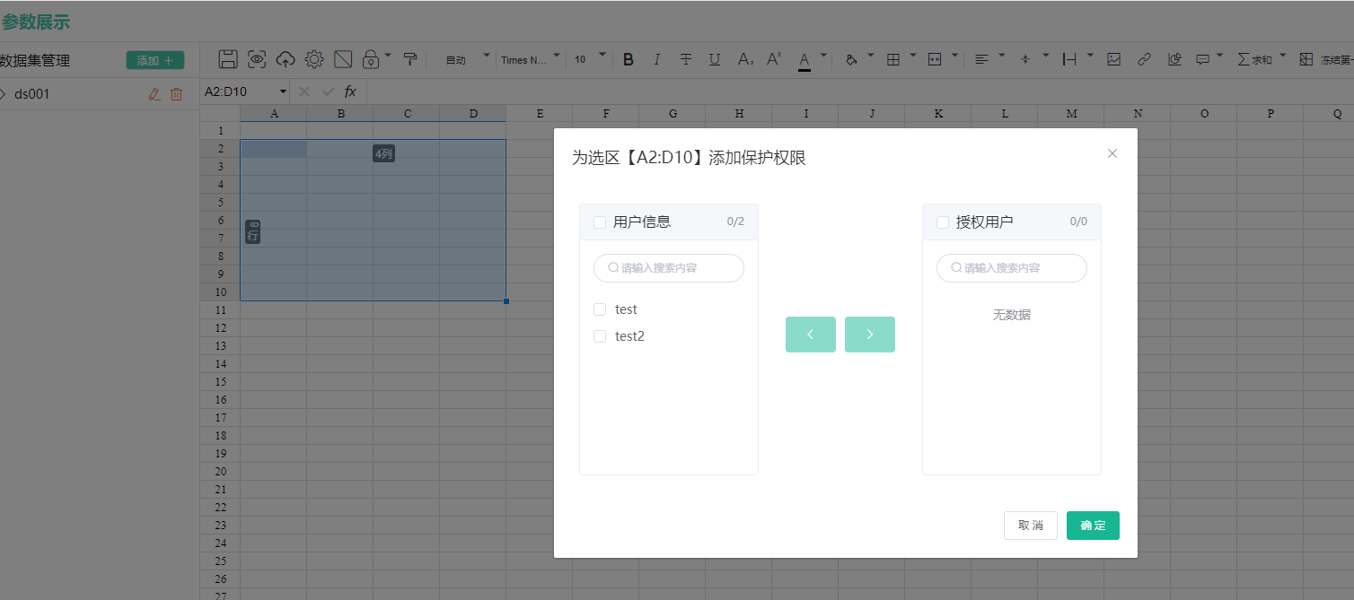Click the ∑求和 sum button
1354x600 pixels.
(x=1254, y=59)
